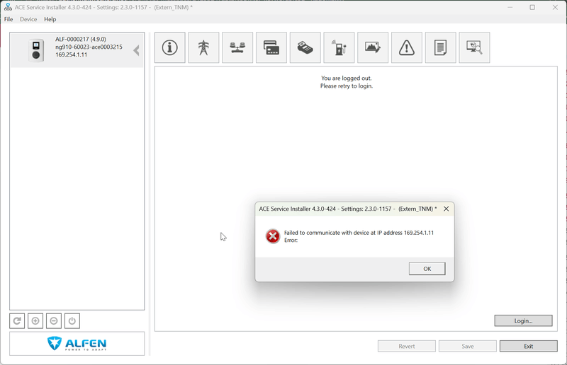Open the charging station connectivity icon
This screenshot has width=567, height=365.
(x=339, y=47)
